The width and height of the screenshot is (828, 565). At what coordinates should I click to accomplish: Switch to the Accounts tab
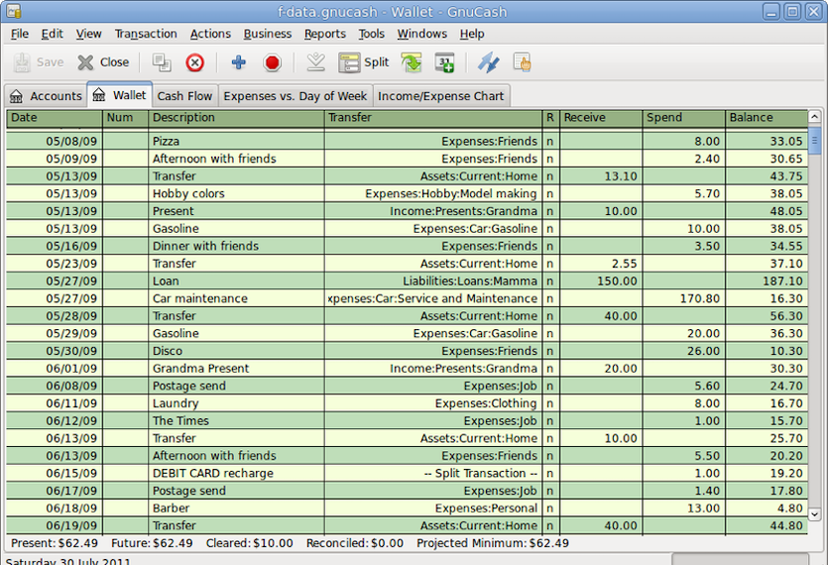coord(46,96)
